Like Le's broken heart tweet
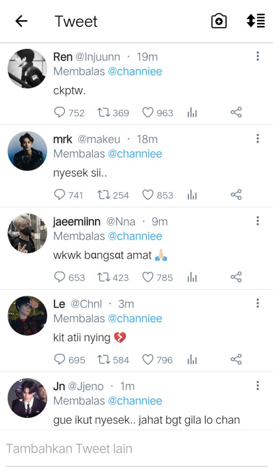 coord(148,360)
